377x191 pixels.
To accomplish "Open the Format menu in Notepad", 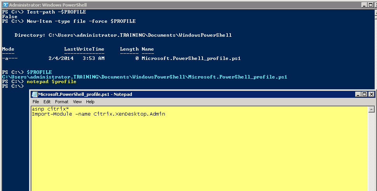I will 61,102.
